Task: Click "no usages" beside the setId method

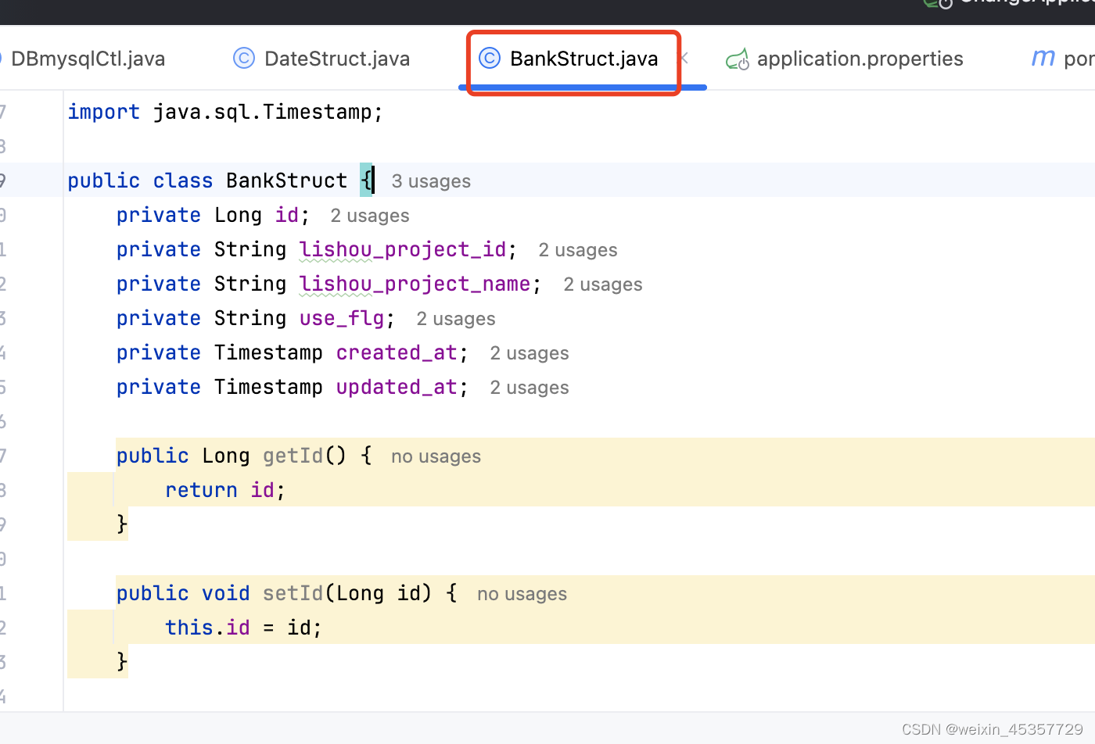Action: (521, 593)
